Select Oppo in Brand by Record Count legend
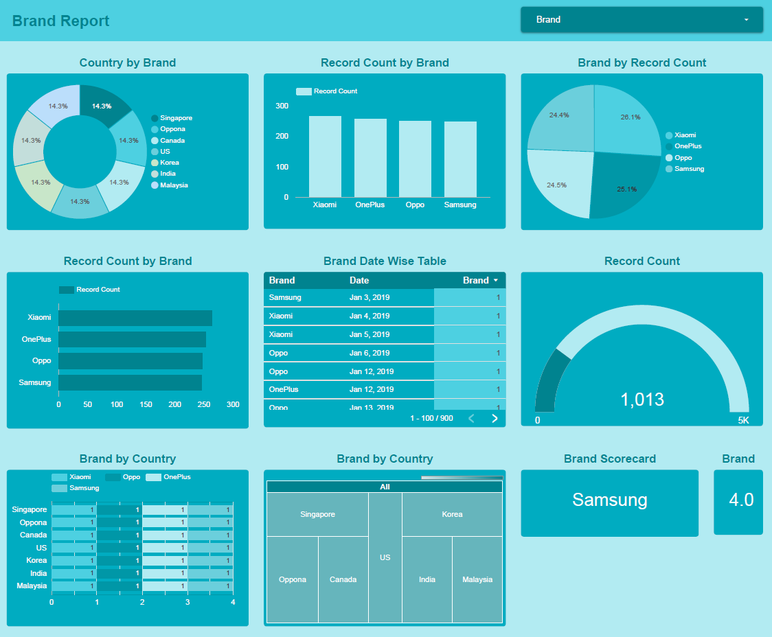This screenshot has height=637, width=772. pyautogui.click(x=679, y=158)
